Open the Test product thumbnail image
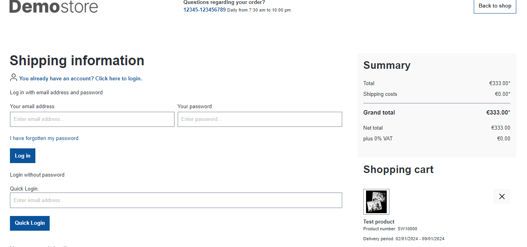The width and height of the screenshot is (527, 247). coord(376,202)
